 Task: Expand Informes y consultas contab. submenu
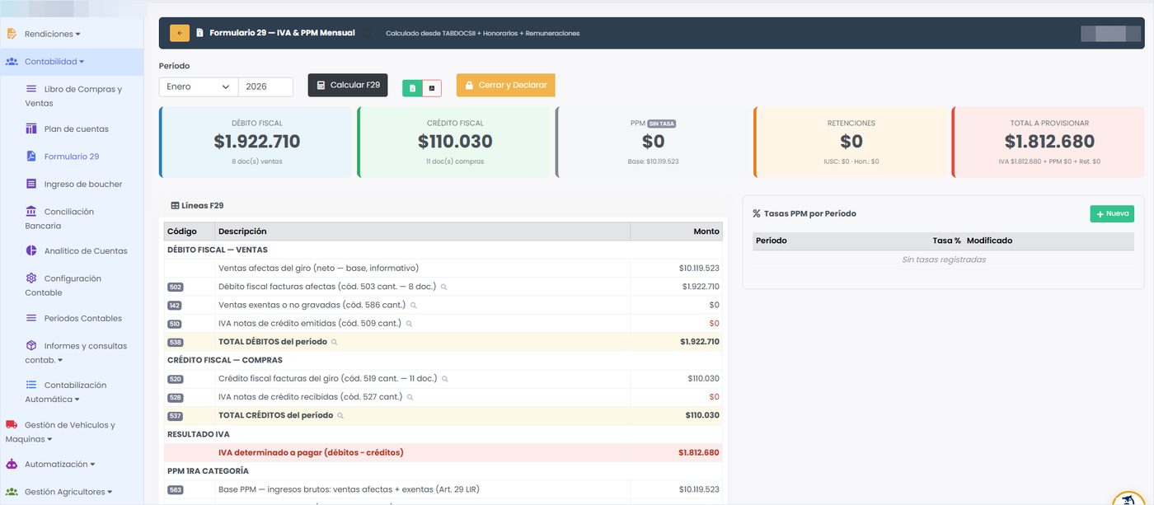click(x=76, y=353)
